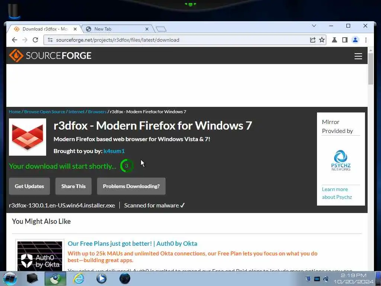Click the SourceForge logo
Image resolution: width=381 pixels, height=286 pixels.
point(50,55)
